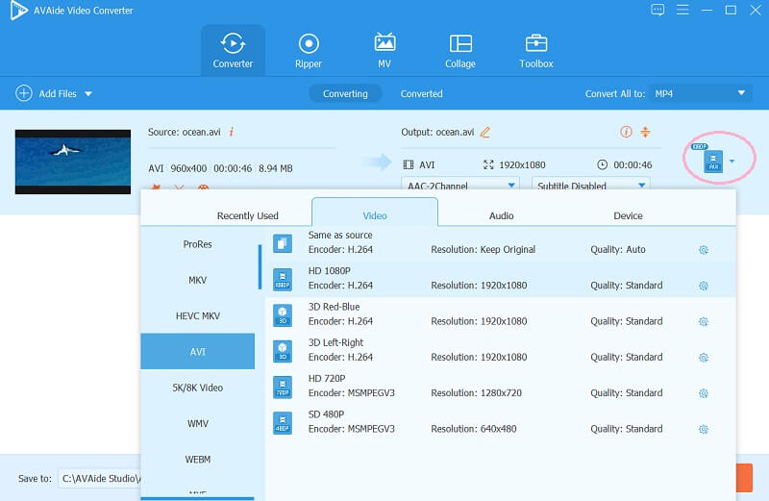This screenshot has height=501, width=769.
Task: Click the source file info icon
Action: click(232, 132)
